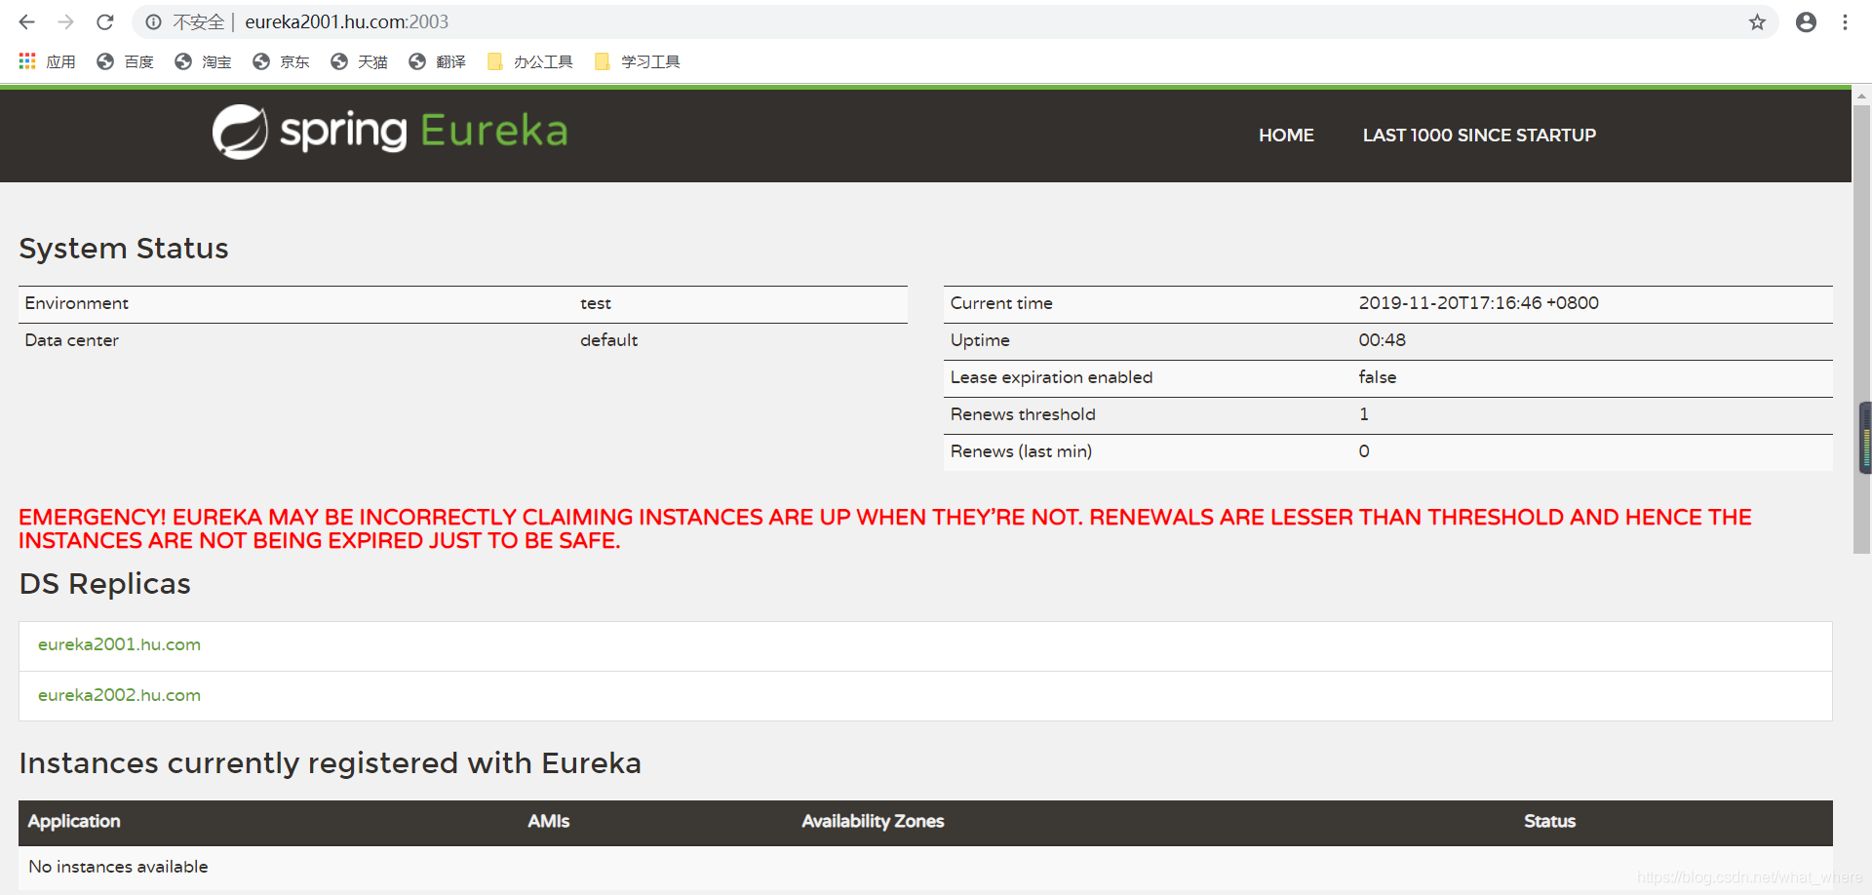The width and height of the screenshot is (1872, 895).
Task: Click the vertical page scrollbar thumb
Action: 1861,330
